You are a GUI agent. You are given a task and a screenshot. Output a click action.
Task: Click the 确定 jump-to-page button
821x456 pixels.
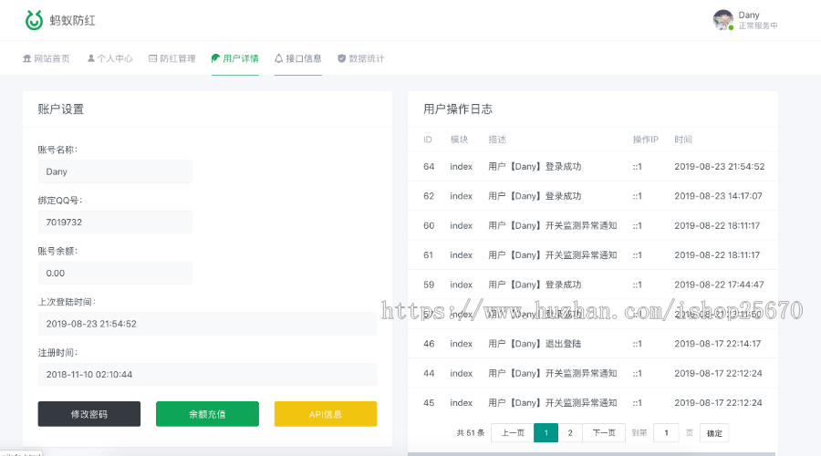point(714,433)
